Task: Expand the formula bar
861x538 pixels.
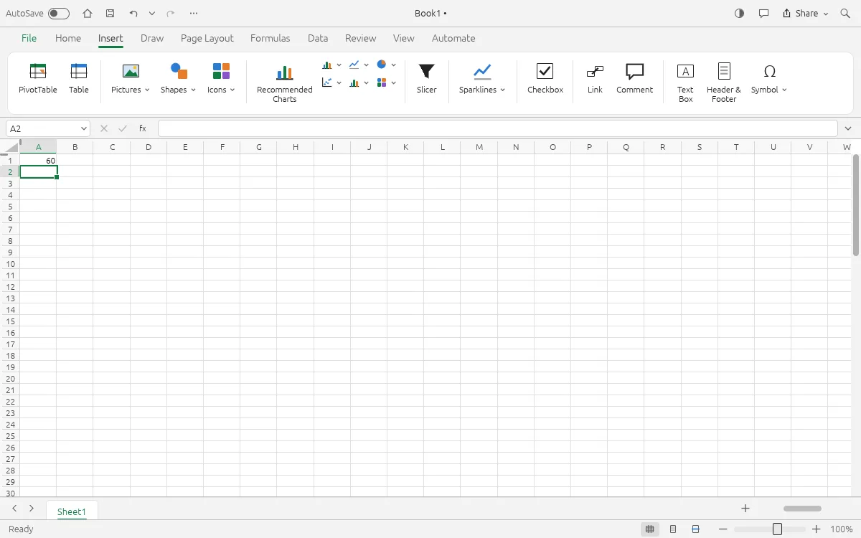Action: click(x=849, y=128)
